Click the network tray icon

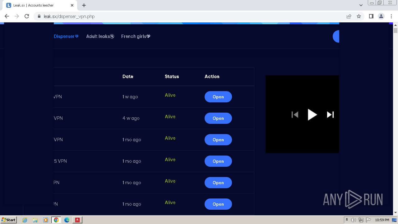pos(361,220)
